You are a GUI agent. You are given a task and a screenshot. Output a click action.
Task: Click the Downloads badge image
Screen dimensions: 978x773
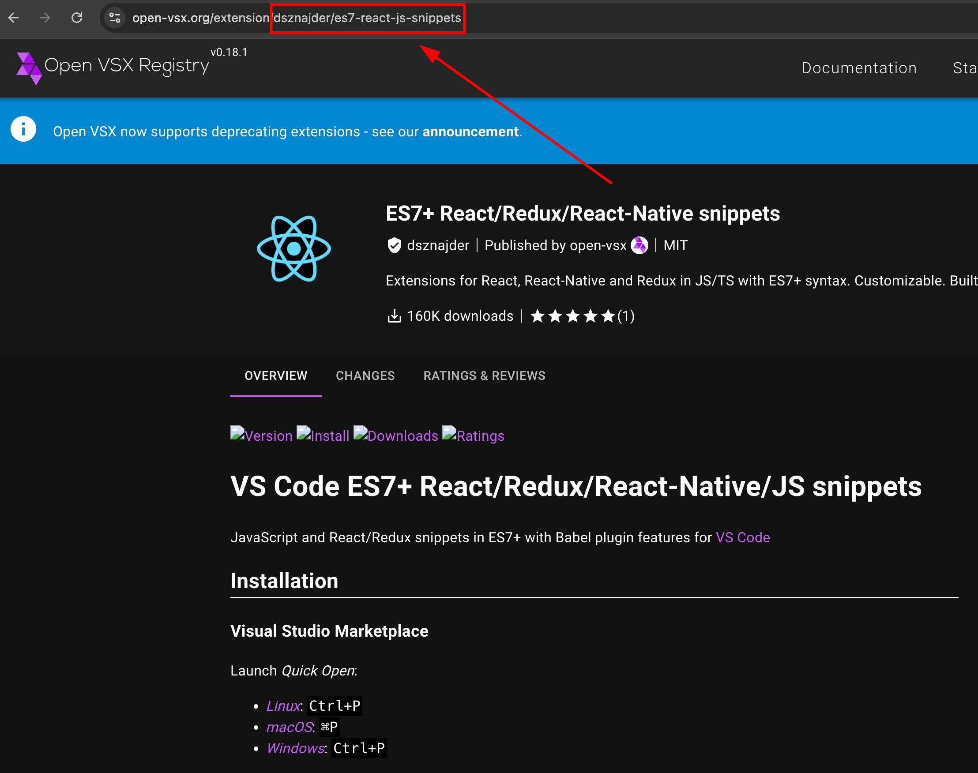pos(396,435)
